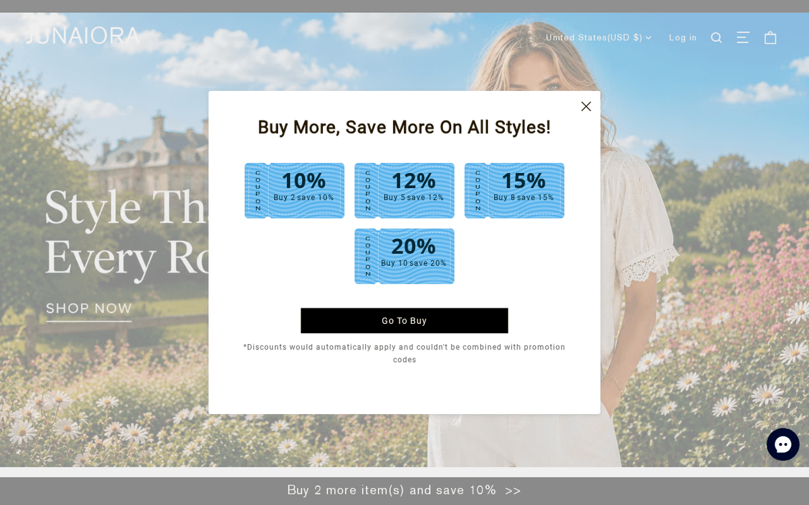Click the popup heading Buy More, Save More
The width and height of the screenshot is (809, 505).
(x=404, y=127)
